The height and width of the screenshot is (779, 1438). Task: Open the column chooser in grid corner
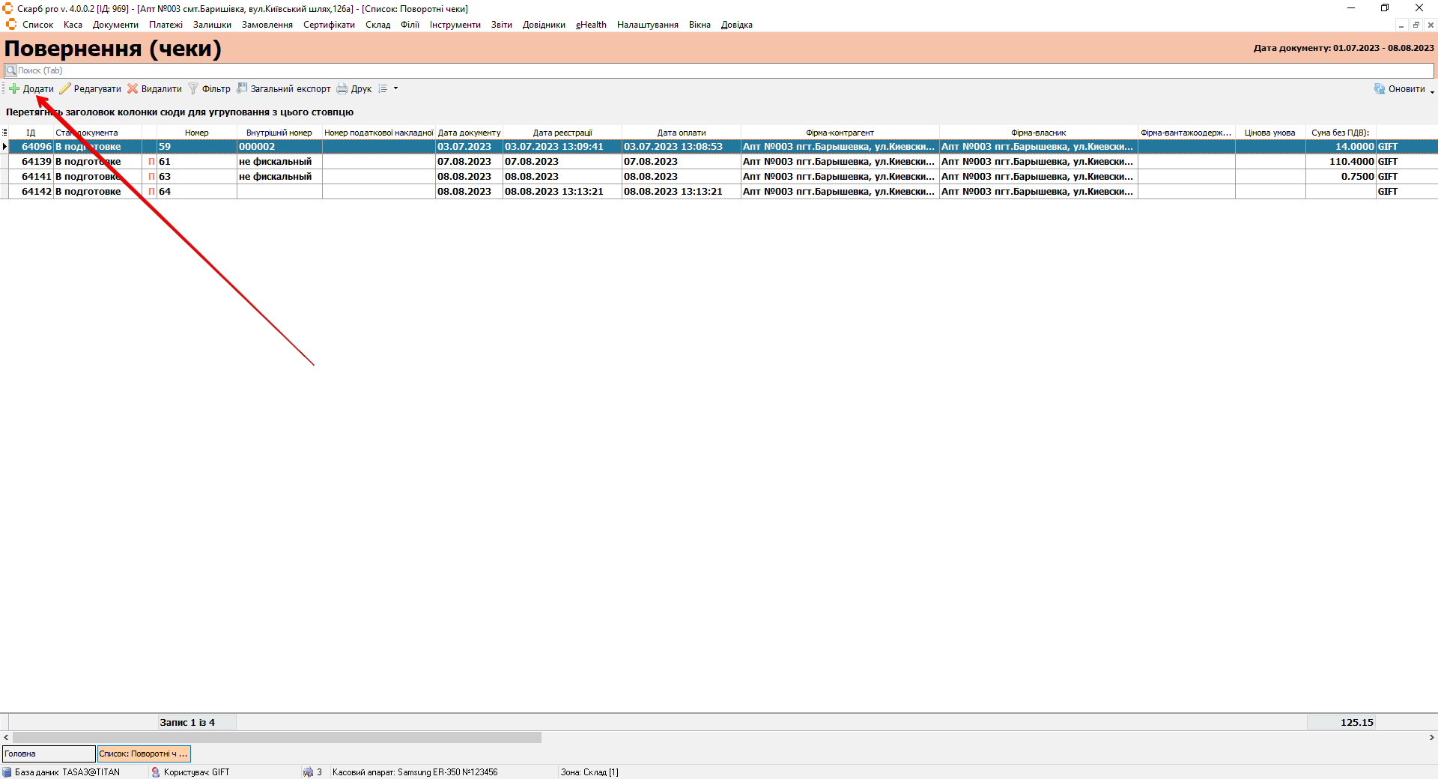(x=4, y=133)
